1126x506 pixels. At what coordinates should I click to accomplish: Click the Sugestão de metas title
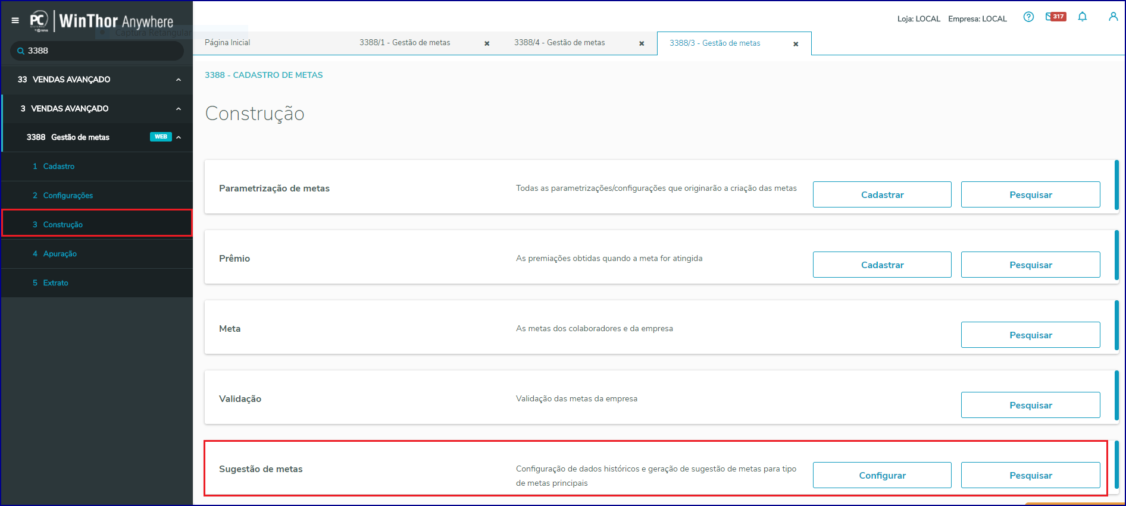261,469
